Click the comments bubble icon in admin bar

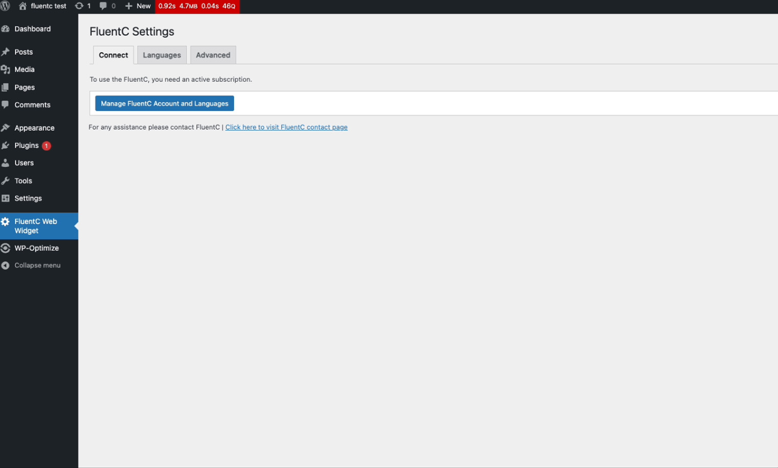click(103, 6)
